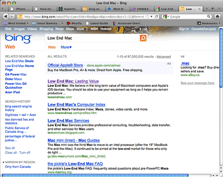Screen dimensions: 223x177
Task: Switch to the Low End Google tab
Action: pos(166,9)
